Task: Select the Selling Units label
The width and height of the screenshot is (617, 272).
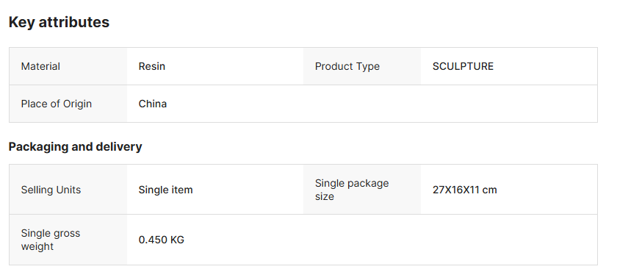Action: 51,190
